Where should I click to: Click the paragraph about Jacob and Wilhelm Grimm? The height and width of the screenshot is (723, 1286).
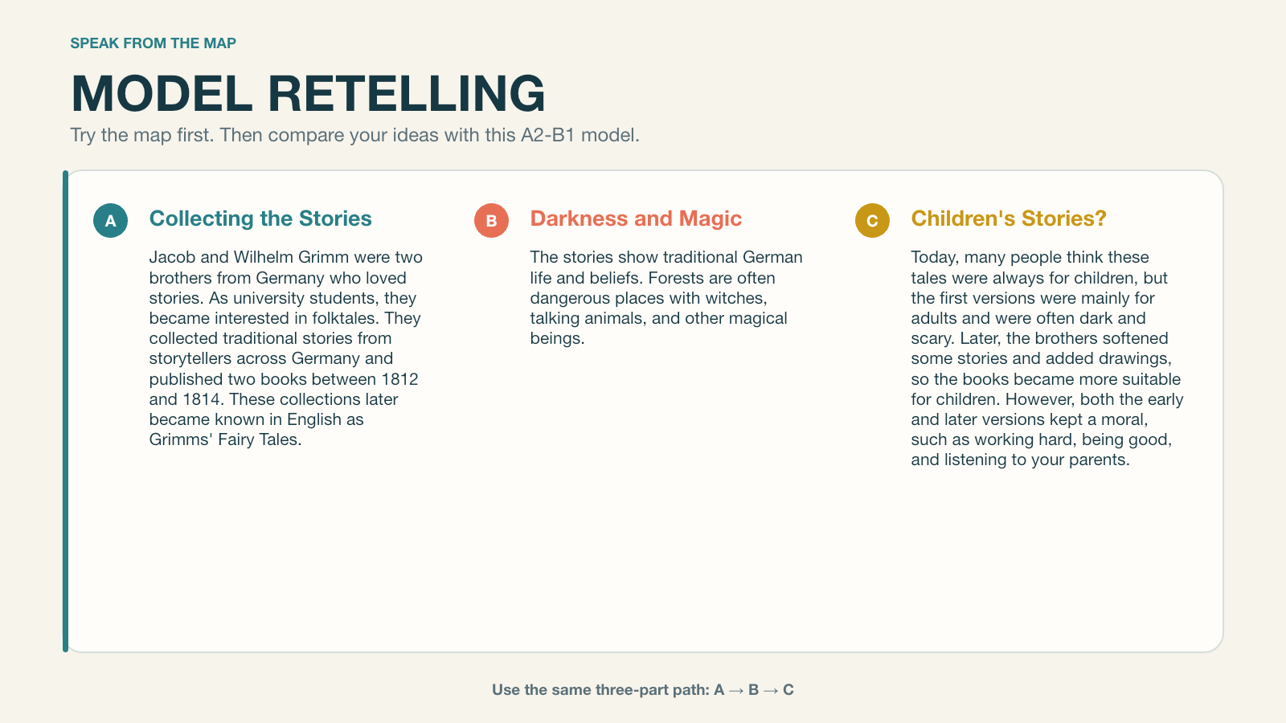(285, 348)
